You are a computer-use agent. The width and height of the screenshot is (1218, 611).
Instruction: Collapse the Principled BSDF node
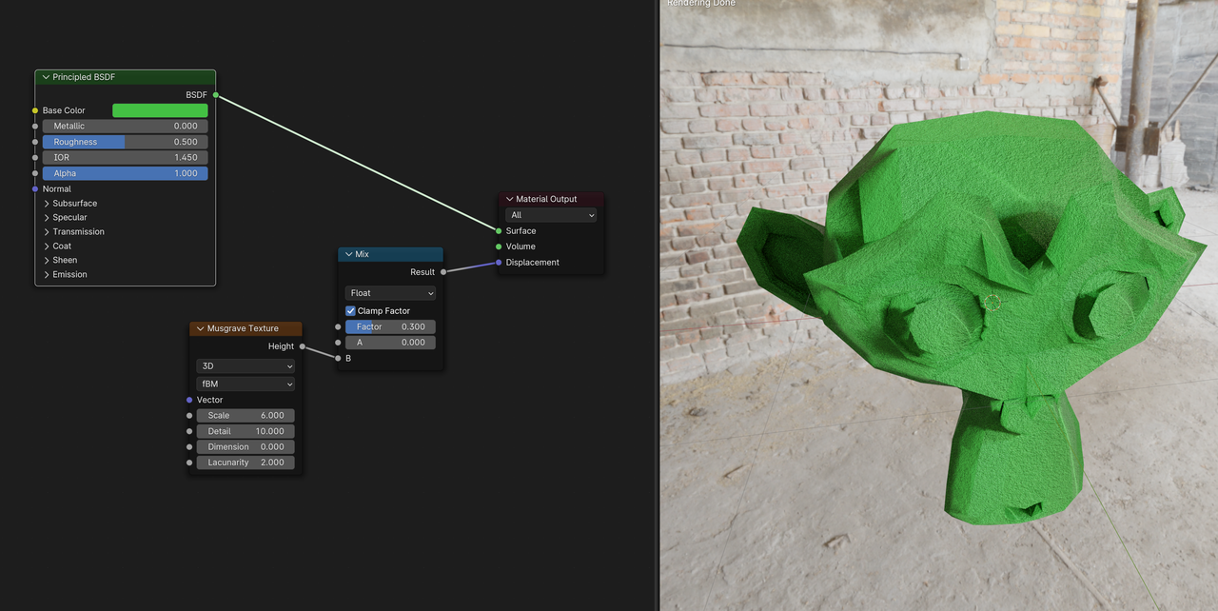pos(46,77)
